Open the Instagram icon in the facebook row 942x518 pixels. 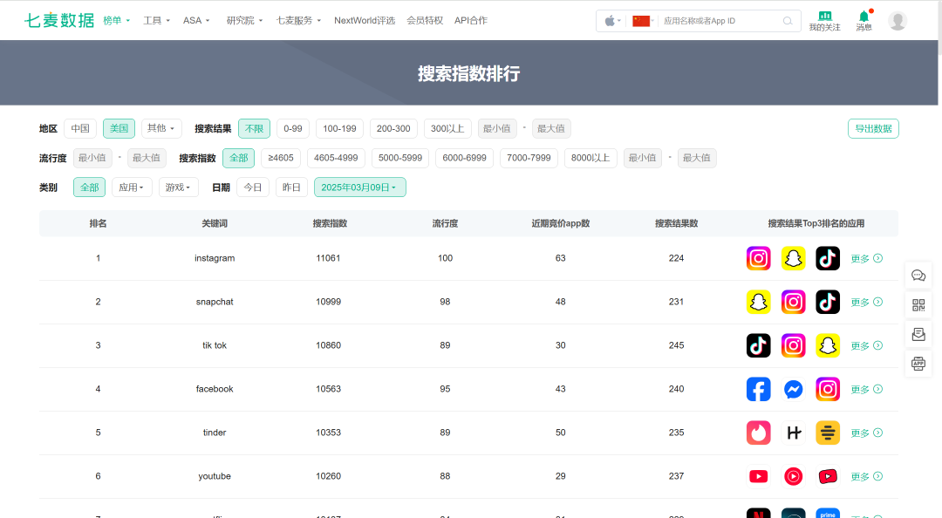(828, 390)
